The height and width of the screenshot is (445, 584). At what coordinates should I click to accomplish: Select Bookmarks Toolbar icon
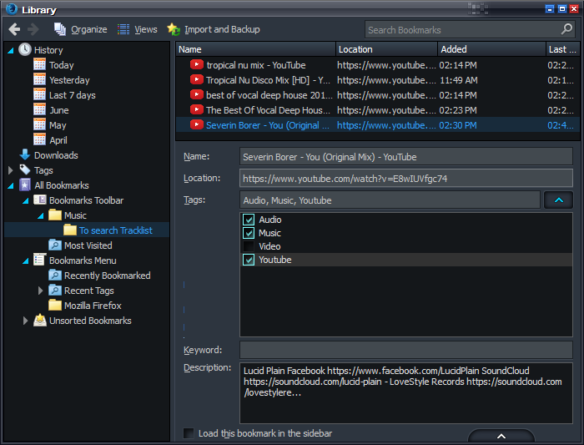click(x=40, y=200)
